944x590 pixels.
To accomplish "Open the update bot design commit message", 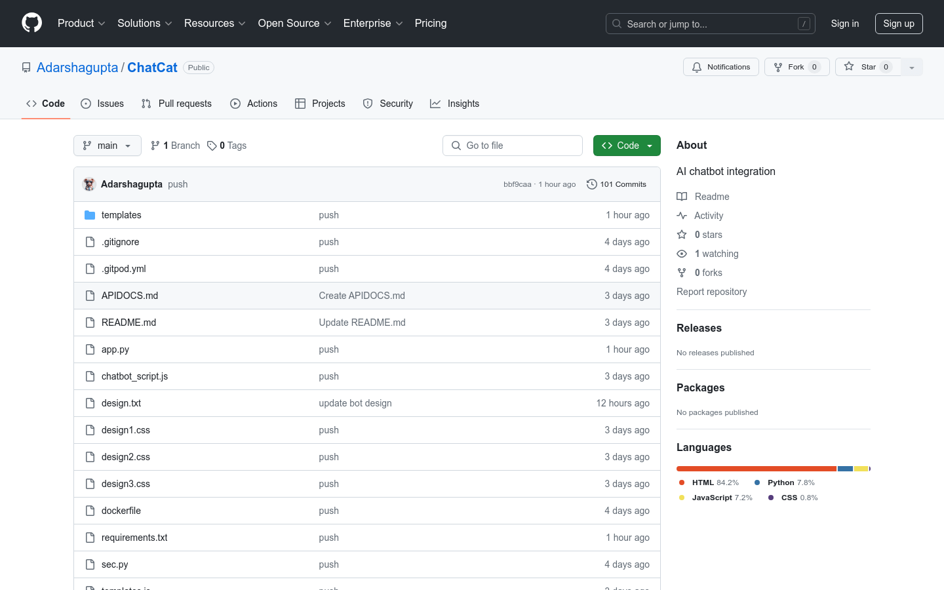I will (355, 403).
